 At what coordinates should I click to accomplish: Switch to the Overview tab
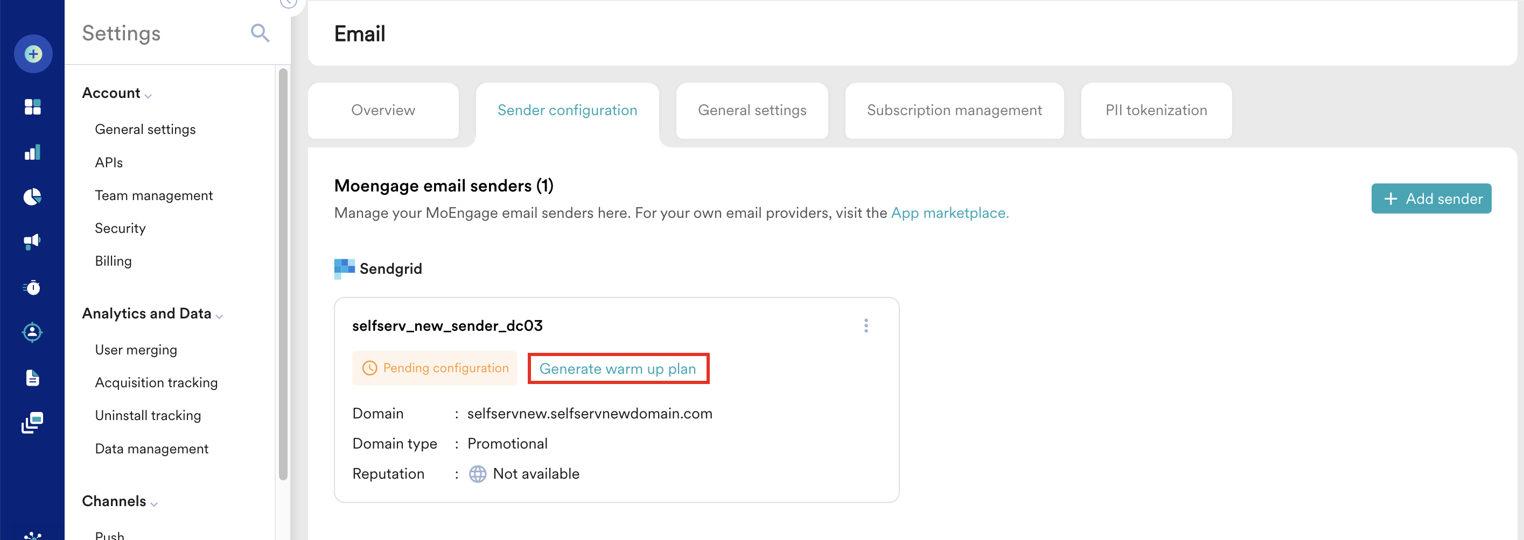coord(383,110)
